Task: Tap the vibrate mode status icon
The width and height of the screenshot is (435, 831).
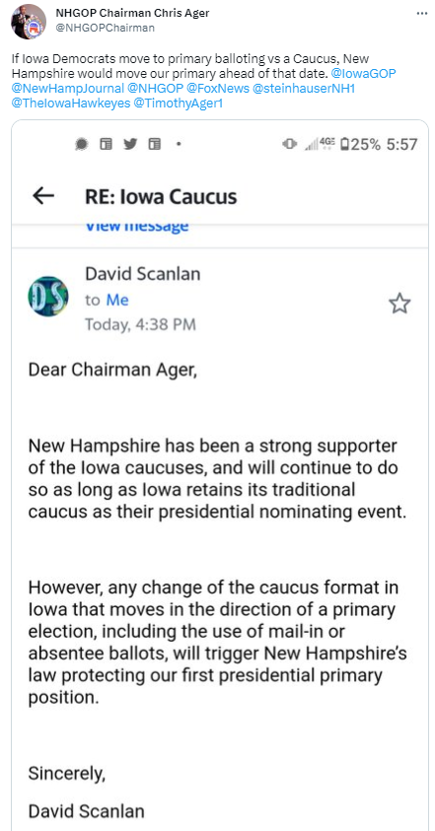Action: [290, 144]
